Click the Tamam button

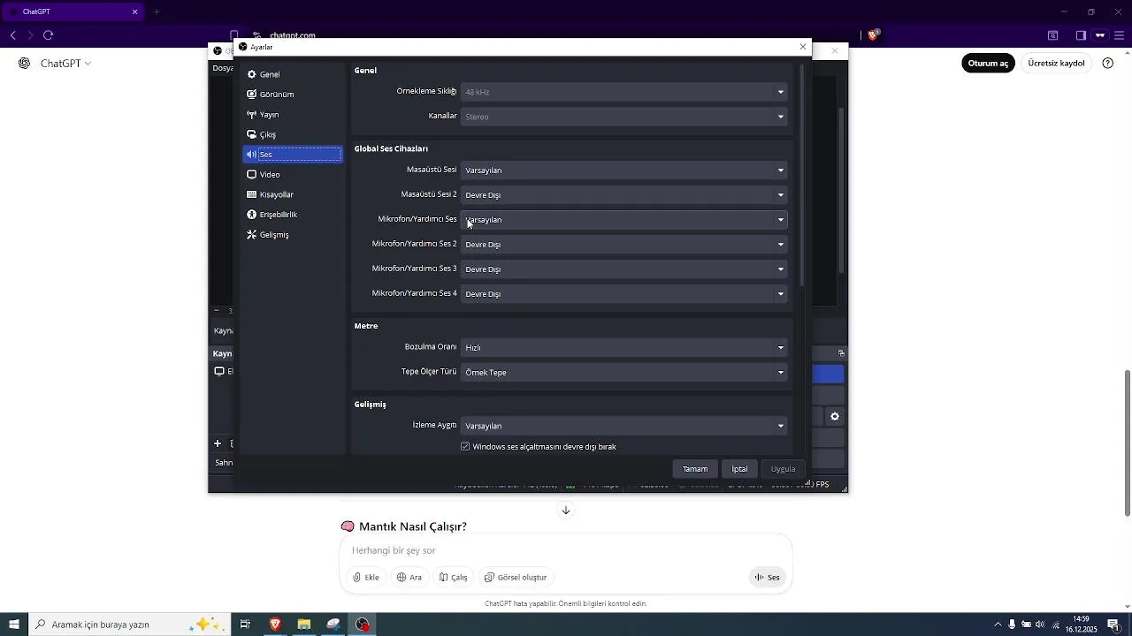(x=694, y=469)
